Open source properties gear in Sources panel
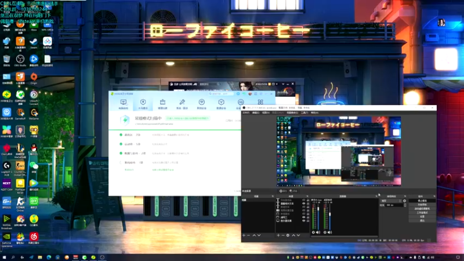The height and width of the screenshot is (261, 464). [x=288, y=235]
